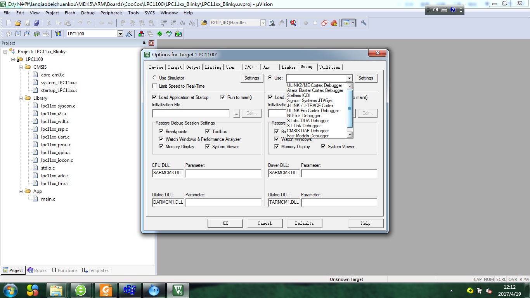The width and height of the screenshot is (530, 298).
Task: Switch to the Utilities tab
Action: (330, 67)
